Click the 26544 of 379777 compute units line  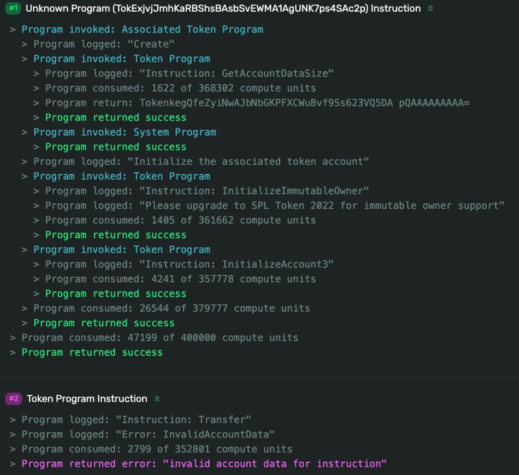point(171,308)
